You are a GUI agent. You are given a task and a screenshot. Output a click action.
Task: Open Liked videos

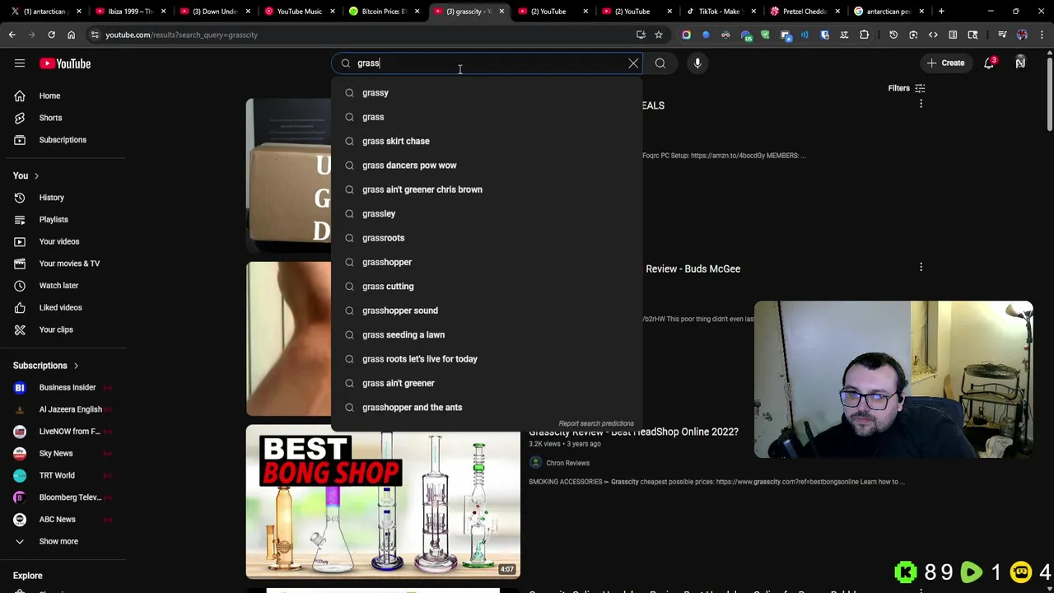(63, 307)
